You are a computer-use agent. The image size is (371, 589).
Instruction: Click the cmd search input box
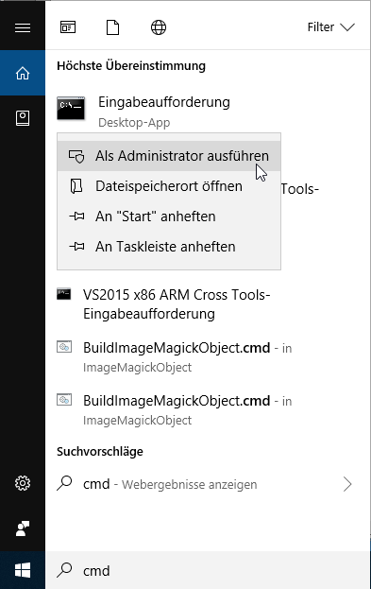tap(208, 570)
